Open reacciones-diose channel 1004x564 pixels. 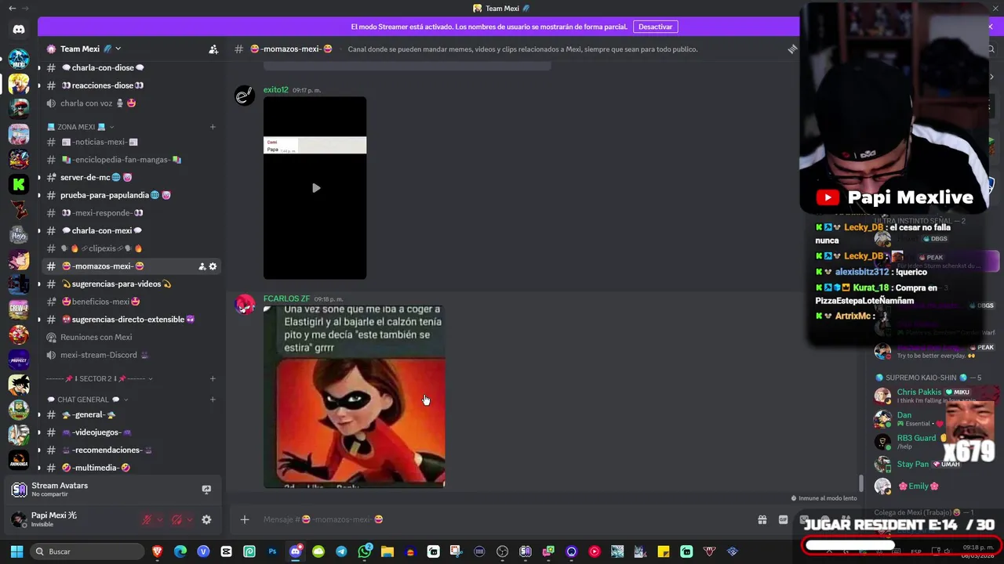pyautogui.click(x=131, y=85)
